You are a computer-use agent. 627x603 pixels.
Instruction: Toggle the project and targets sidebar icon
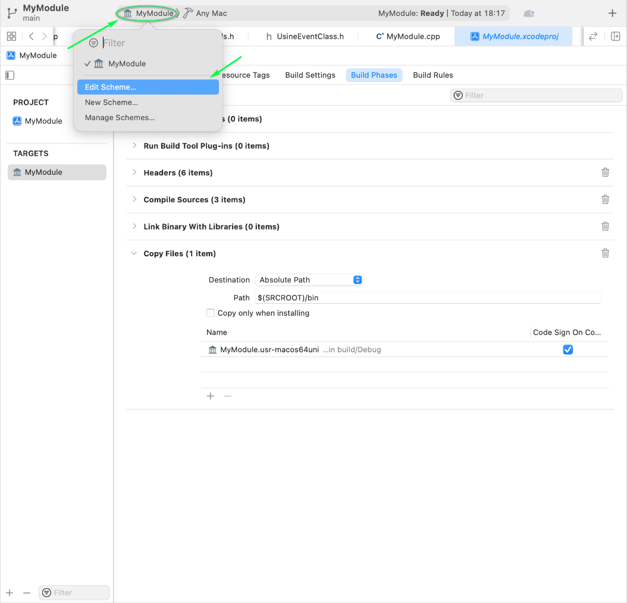point(10,75)
